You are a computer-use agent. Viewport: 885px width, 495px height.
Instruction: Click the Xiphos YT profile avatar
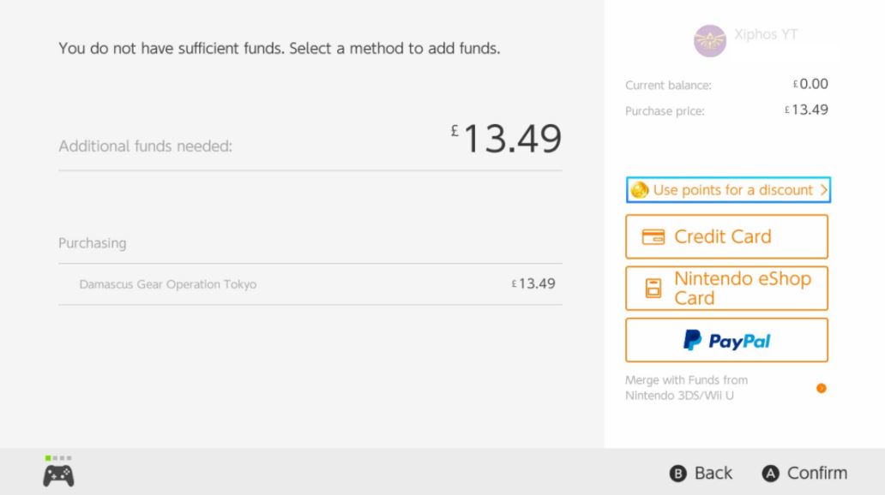(709, 40)
